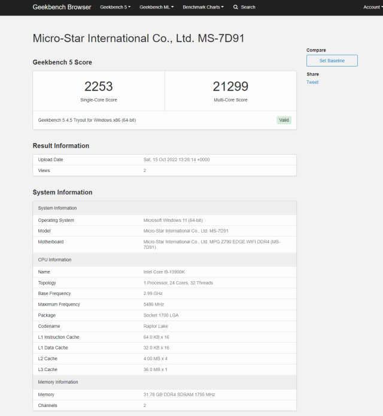Select the MPG Z790 EDGE WIFI DDR4 motherboard value

point(211,245)
